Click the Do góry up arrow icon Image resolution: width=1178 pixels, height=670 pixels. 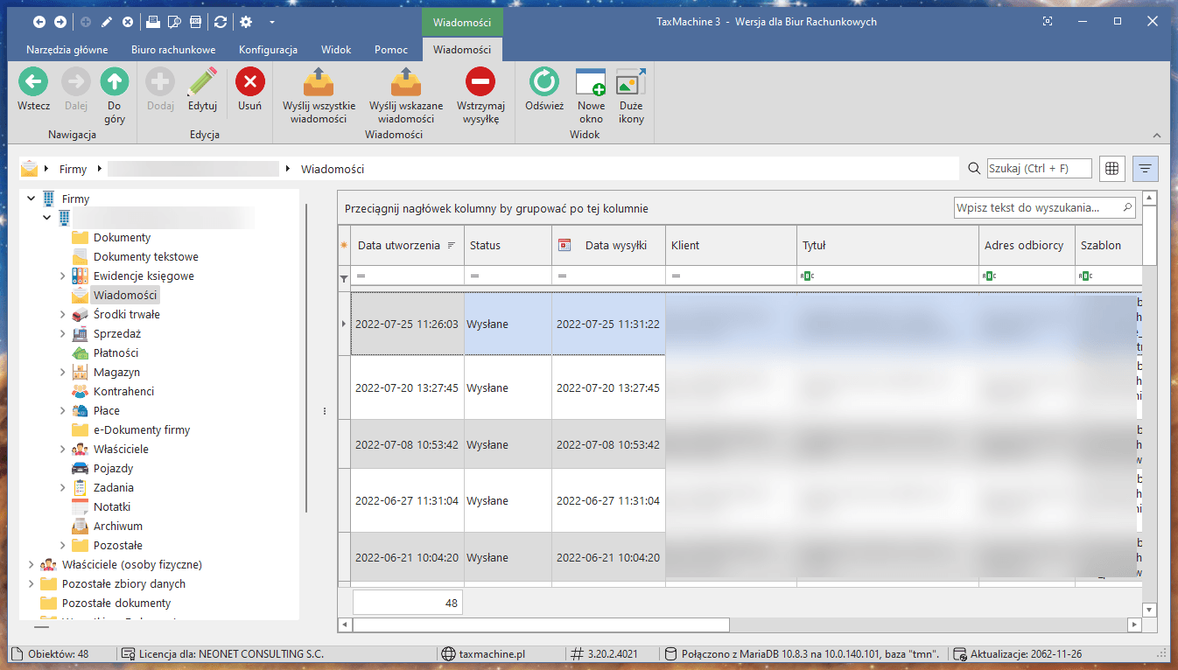[114, 82]
